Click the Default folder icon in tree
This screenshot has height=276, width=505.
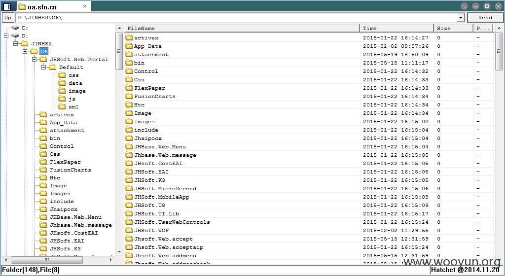[52, 67]
